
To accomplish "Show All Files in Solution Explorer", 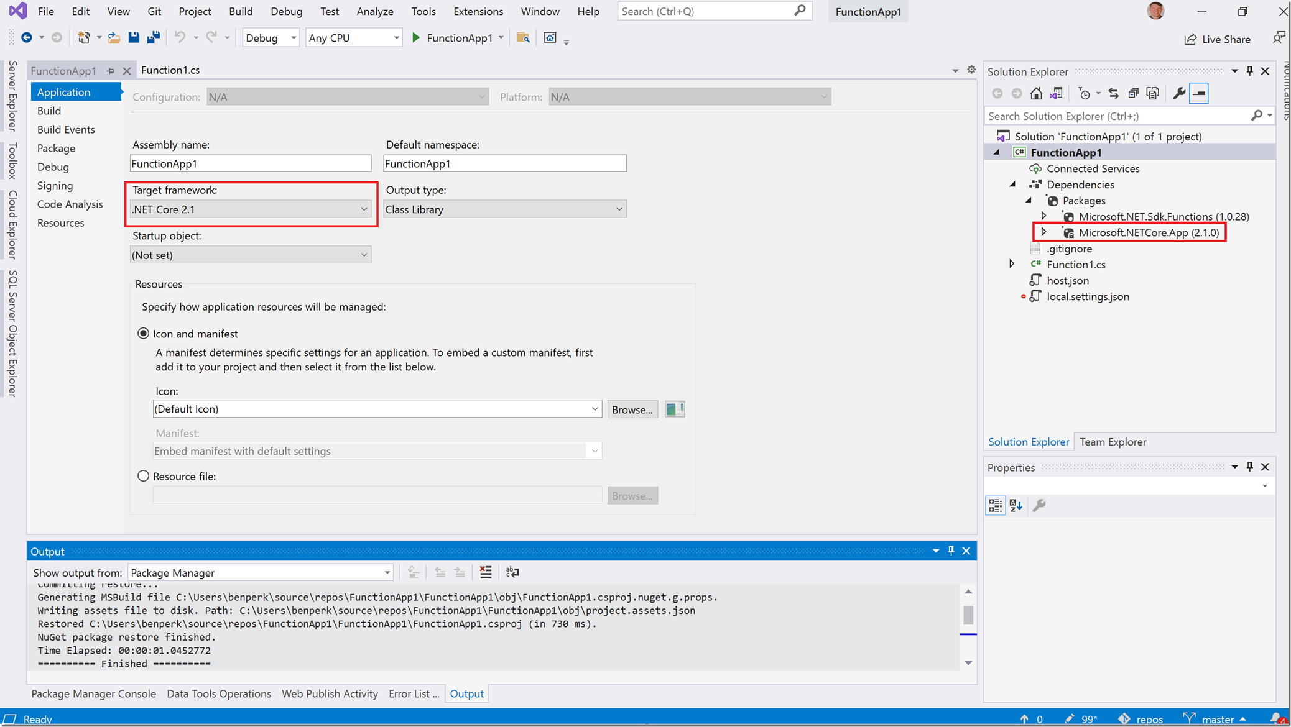I will pyautogui.click(x=1153, y=93).
